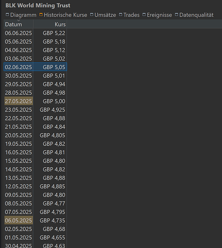The height and width of the screenshot is (248, 222).
Task: Click the orange Historische Kurse tab icon
Action: (x=41, y=15)
